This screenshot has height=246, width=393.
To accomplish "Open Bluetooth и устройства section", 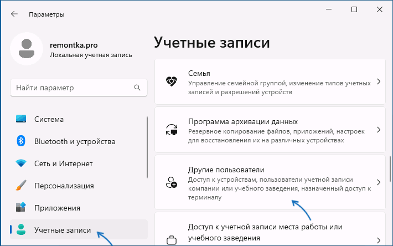I will tap(79, 141).
